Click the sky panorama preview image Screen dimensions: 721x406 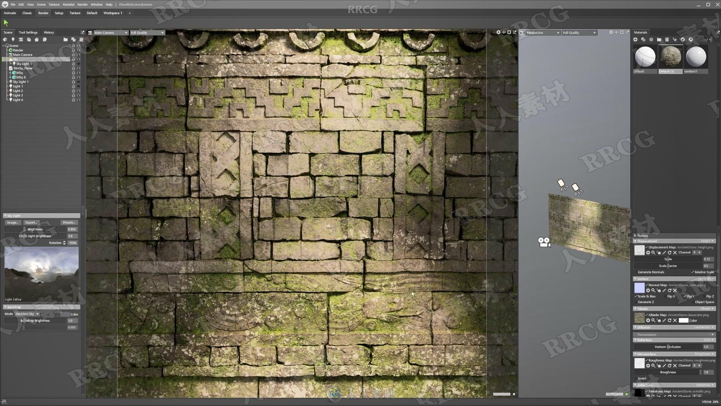(x=41, y=274)
